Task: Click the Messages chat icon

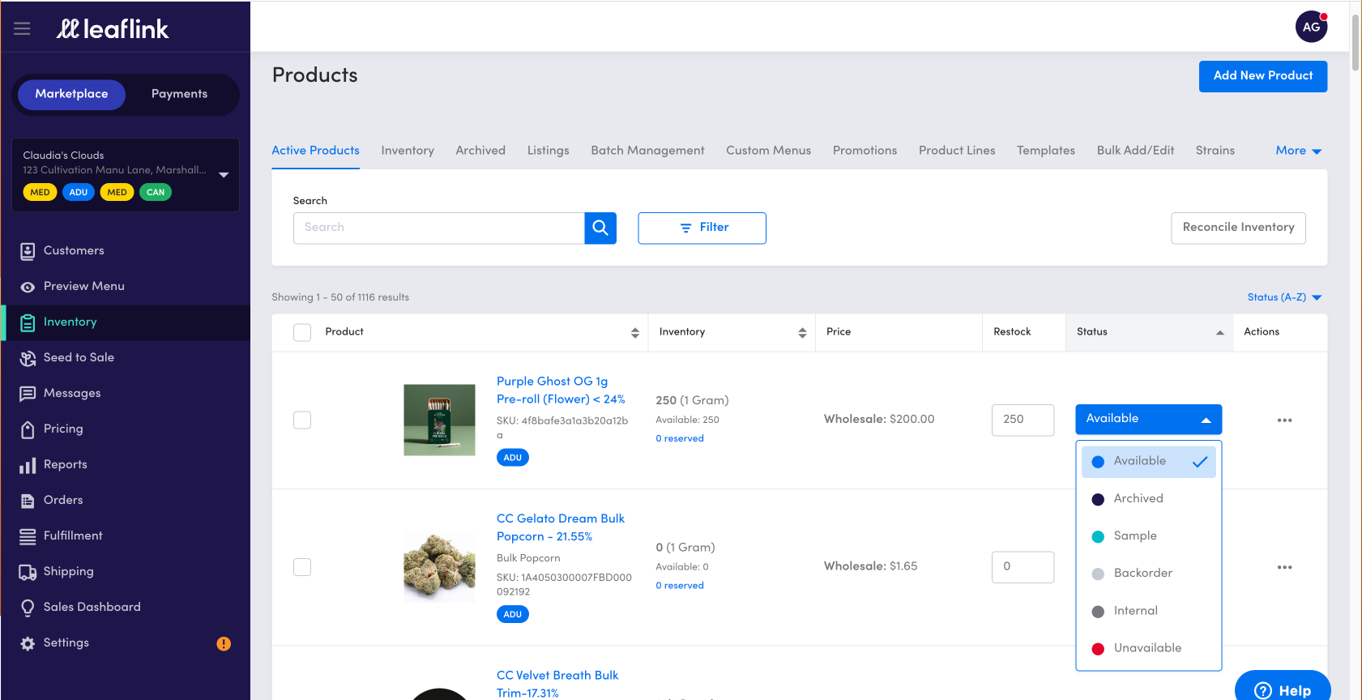Action: pyautogui.click(x=28, y=394)
